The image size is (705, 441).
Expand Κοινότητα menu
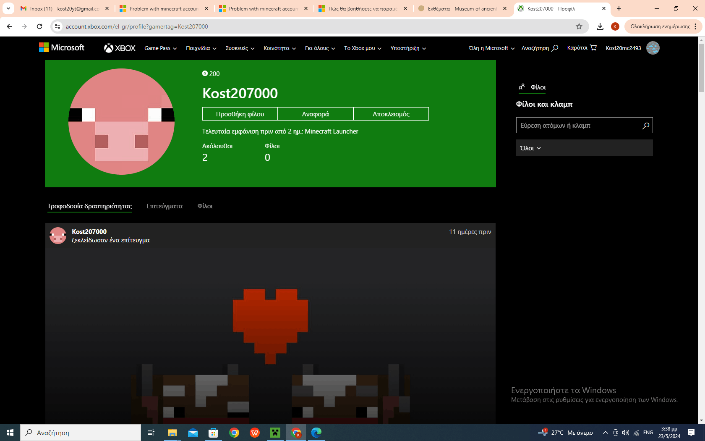(279, 48)
